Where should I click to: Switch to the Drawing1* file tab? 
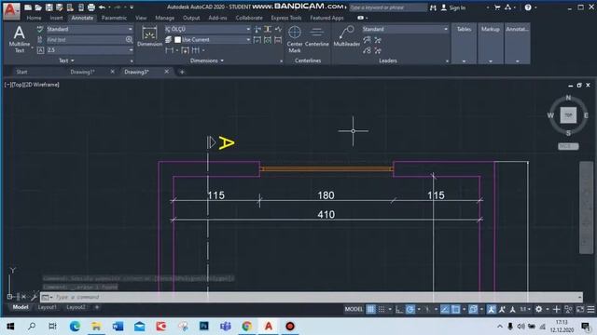tap(83, 72)
